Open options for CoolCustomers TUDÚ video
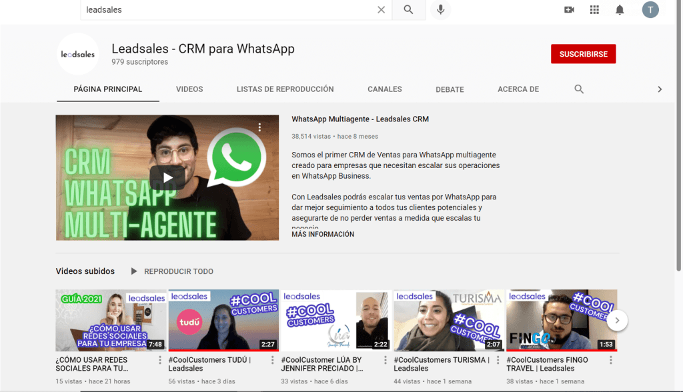This screenshot has height=392, width=683. click(x=273, y=360)
